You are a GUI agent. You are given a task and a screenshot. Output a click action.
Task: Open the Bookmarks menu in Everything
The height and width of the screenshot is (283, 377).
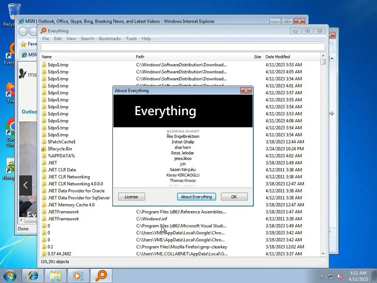pyautogui.click(x=110, y=38)
